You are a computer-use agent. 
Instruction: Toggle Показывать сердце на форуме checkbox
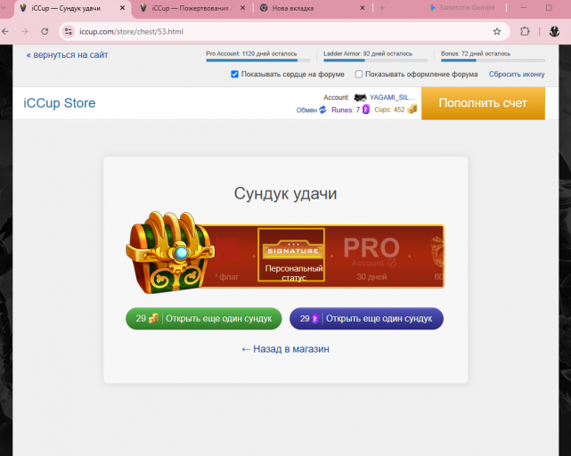coord(235,74)
